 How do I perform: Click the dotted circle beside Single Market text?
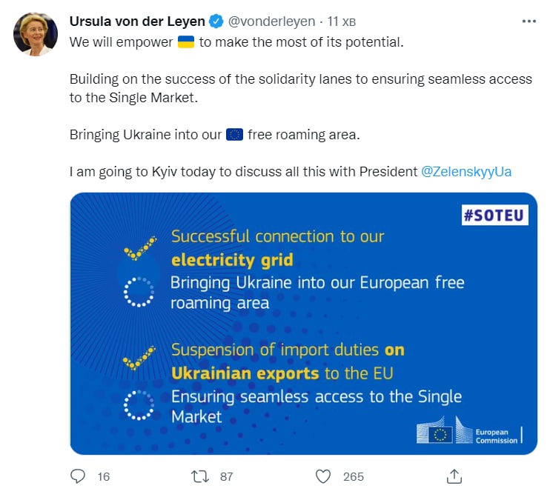[x=139, y=404]
